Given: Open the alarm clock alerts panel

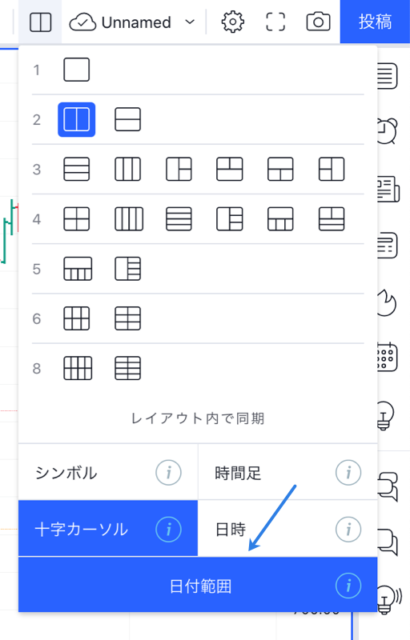Looking at the screenshot, I should click(387, 131).
